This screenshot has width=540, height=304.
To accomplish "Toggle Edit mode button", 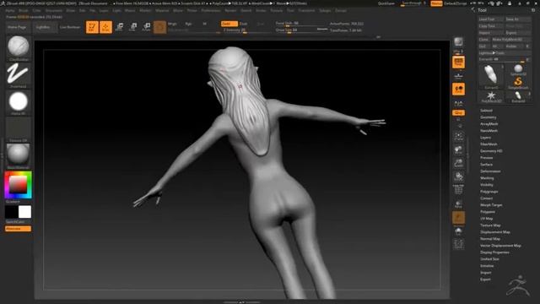I will pyautogui.click(x=92, y=27).
